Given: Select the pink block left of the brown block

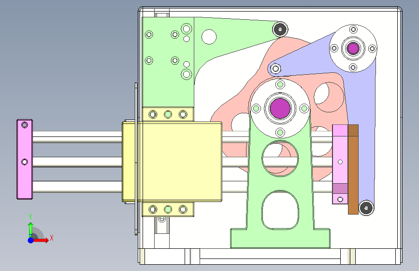Looking at the screenshot, I should tap(340, 164).
